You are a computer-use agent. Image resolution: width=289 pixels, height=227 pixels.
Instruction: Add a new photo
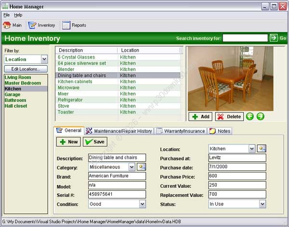(200, 117)
